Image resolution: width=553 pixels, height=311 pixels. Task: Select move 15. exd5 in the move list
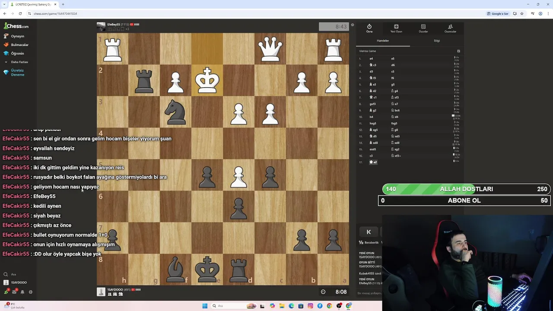click(372, 149)
